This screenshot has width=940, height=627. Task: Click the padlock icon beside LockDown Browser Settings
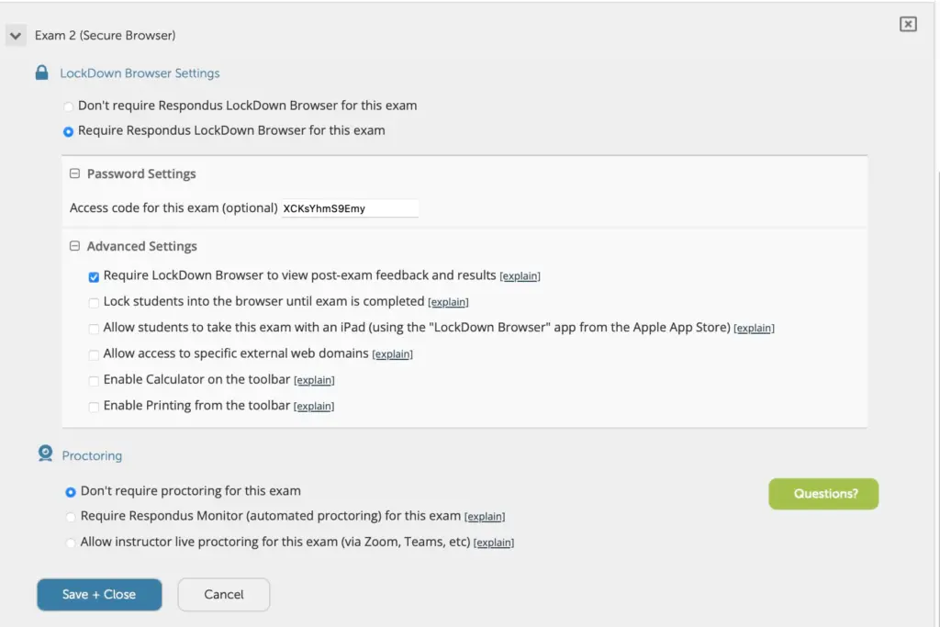click(x=41, y=73)
